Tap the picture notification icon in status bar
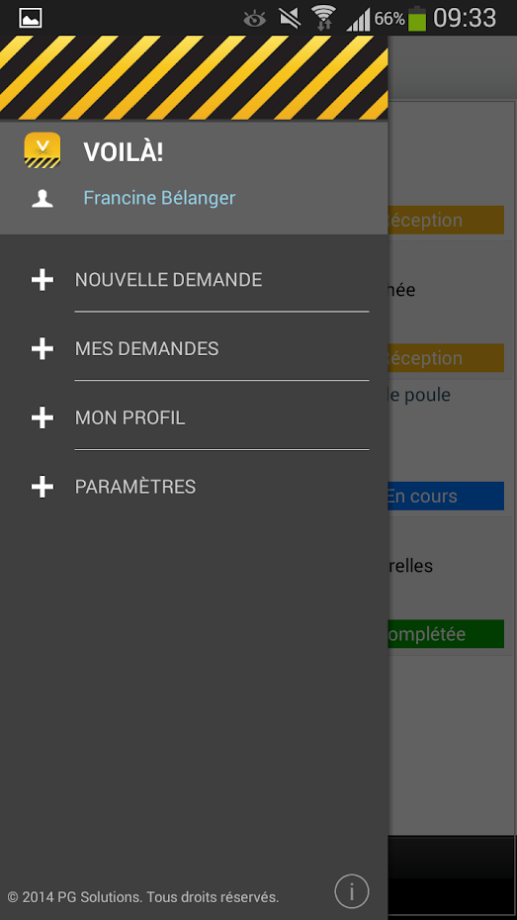Image resolution: width=517 pixels, height=920 pixels. pyautogui.click(x=31, y=18)
